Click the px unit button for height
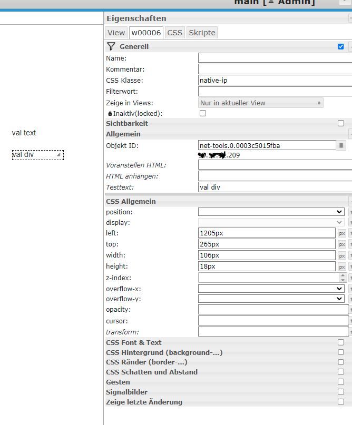352x425 pixels. 341,266
